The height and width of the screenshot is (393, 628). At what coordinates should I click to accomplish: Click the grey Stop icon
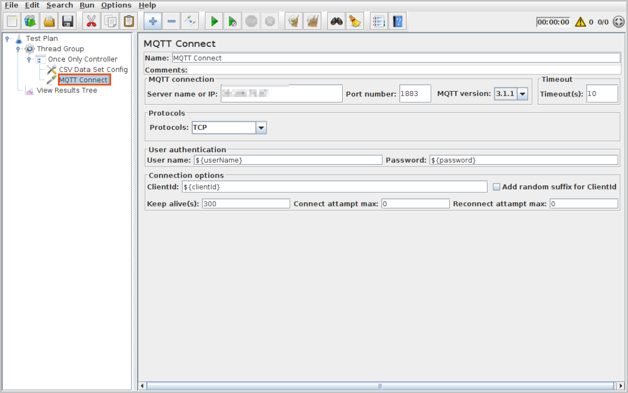pyautogui.click(x=251, y=21)
